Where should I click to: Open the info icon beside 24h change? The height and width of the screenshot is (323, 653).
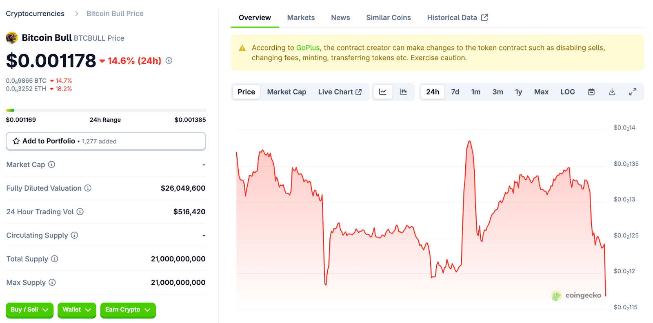click(169, 61)
